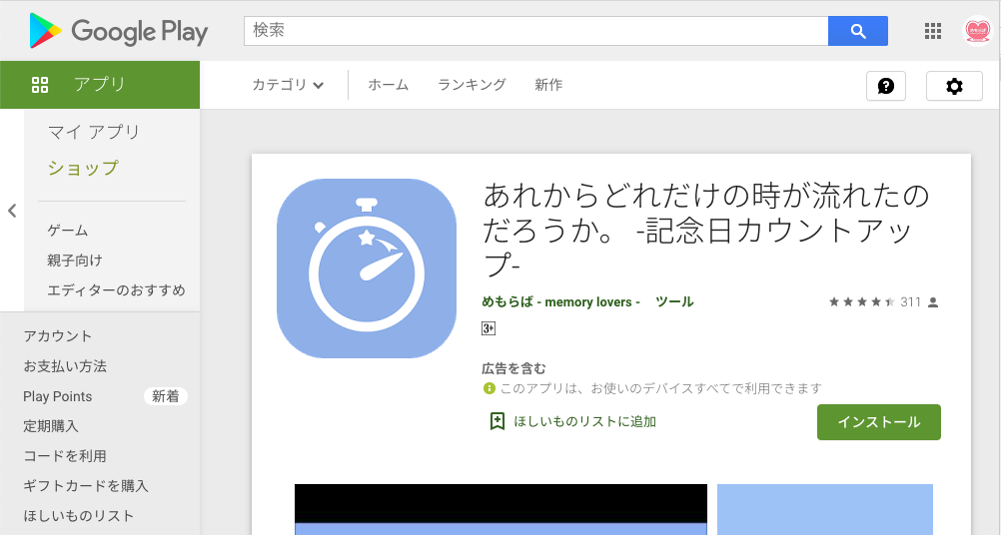Screen dimensions: 1001x535
Task: Click the 新着 badge beside Play Points
Action: 166,396
